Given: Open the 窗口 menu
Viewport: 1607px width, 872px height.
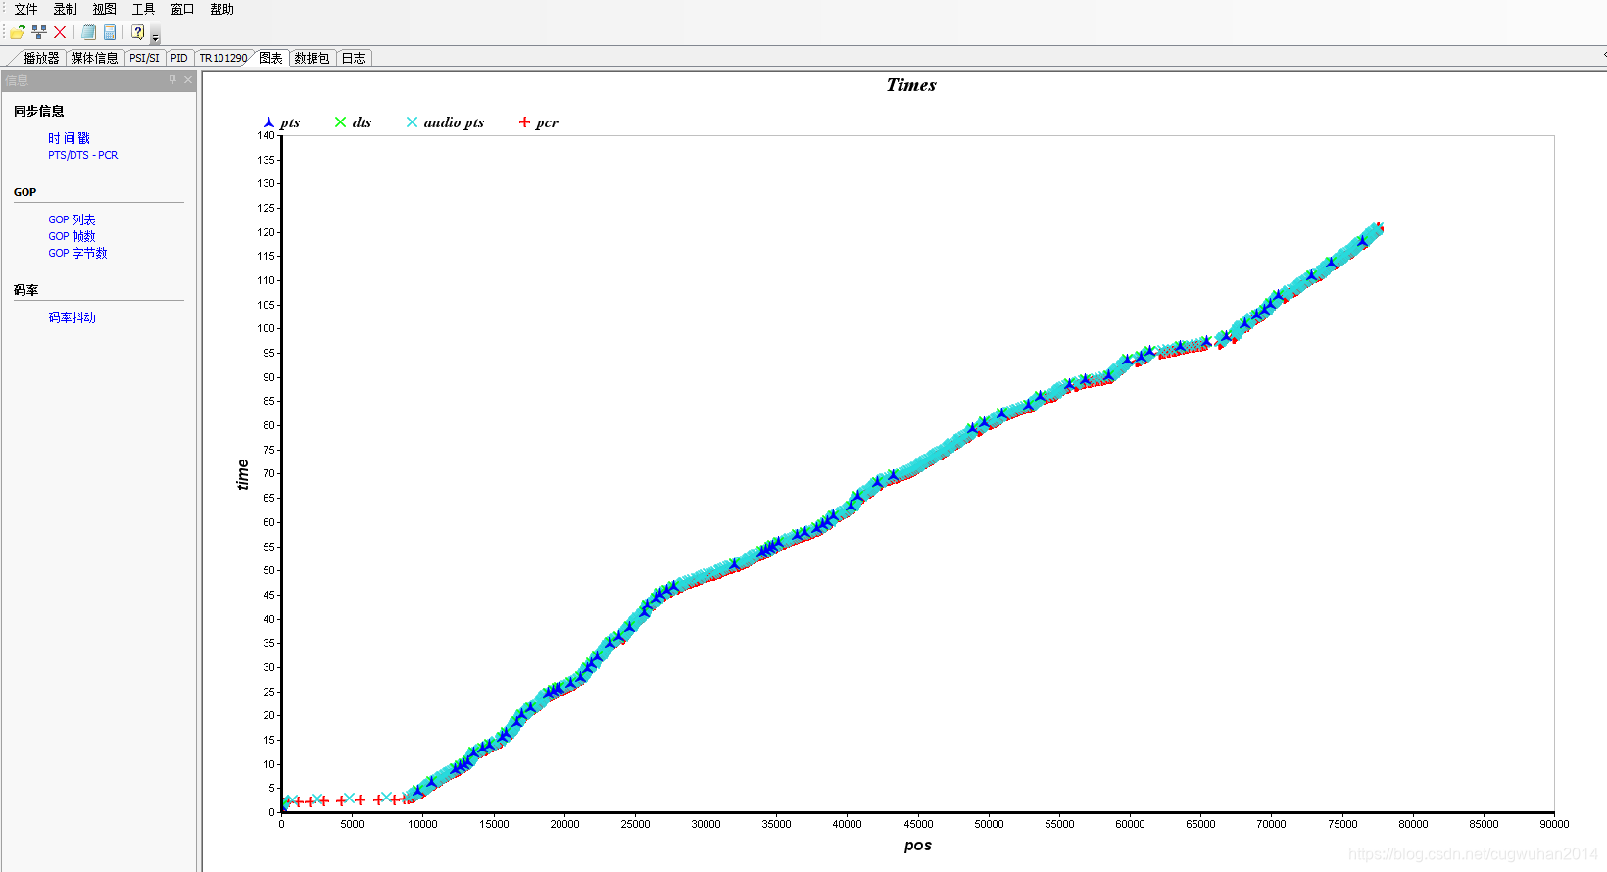Looking at the screenshot, I should coord(182,9).
